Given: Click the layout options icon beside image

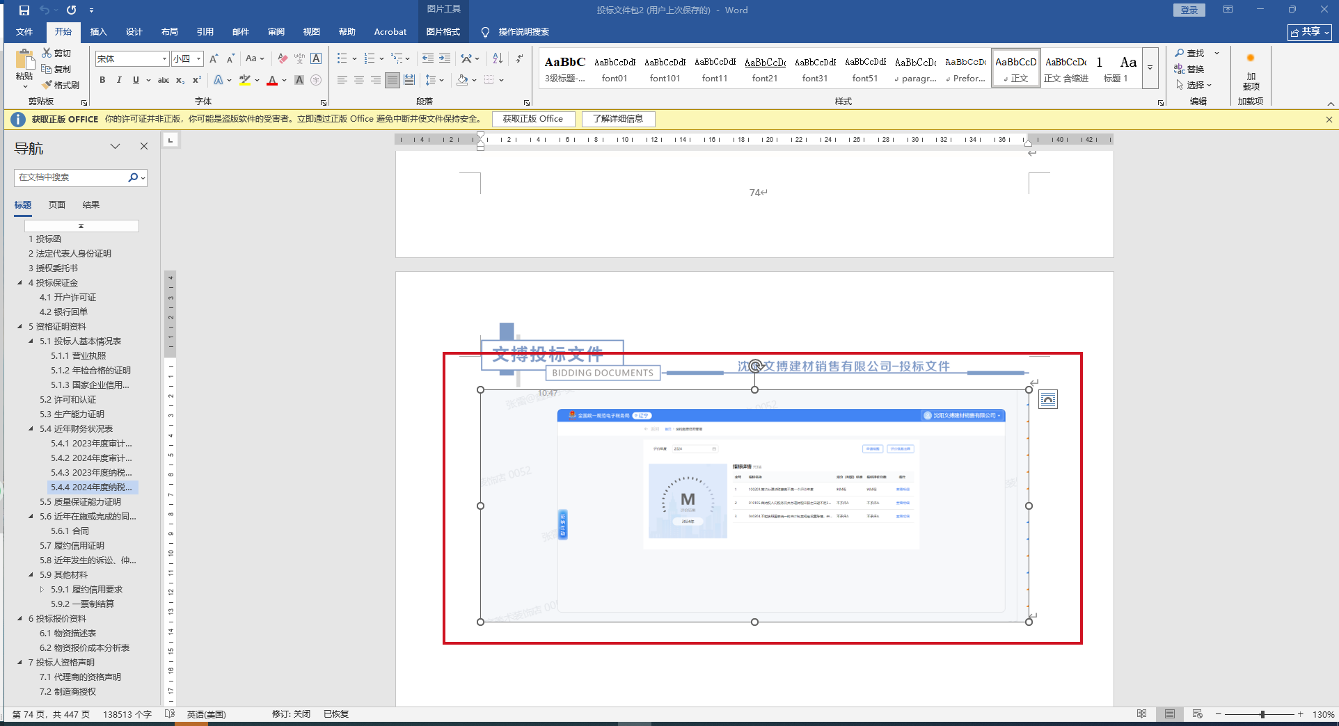Looking at the screenshot, I should [x=1047, y=399].
